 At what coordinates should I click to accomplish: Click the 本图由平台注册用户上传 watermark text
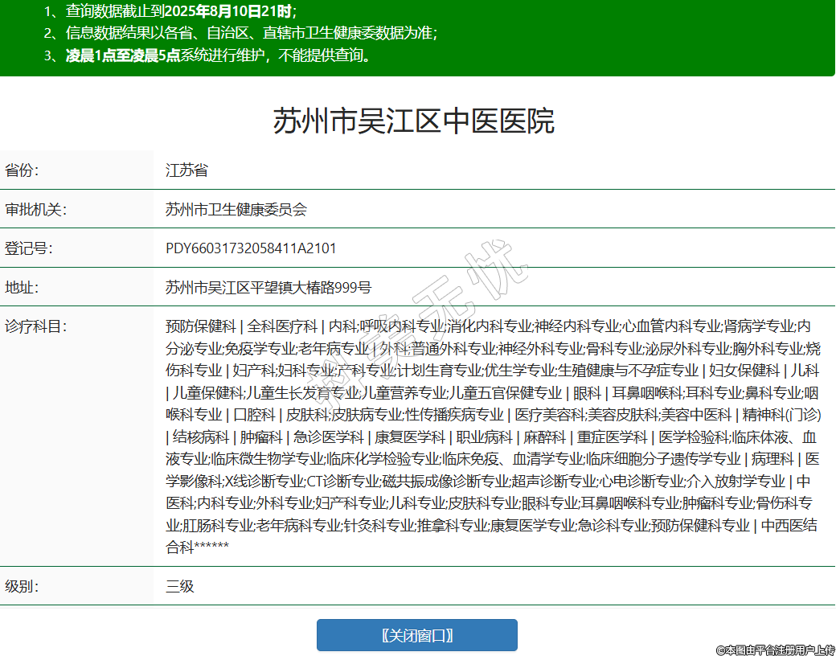[775, 649]
